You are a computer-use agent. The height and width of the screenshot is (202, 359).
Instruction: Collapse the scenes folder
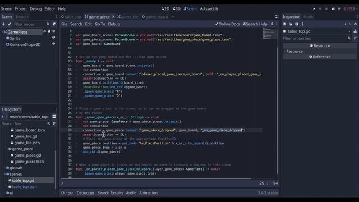tap(5, 174)
